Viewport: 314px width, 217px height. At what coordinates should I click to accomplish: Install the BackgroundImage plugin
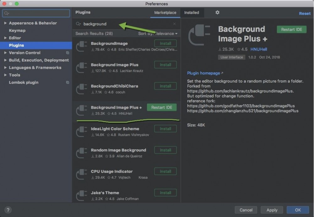tap(165, 43)
